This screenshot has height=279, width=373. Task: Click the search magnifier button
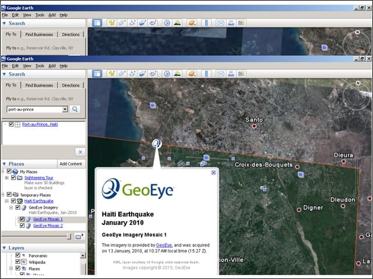click(75, 109)
